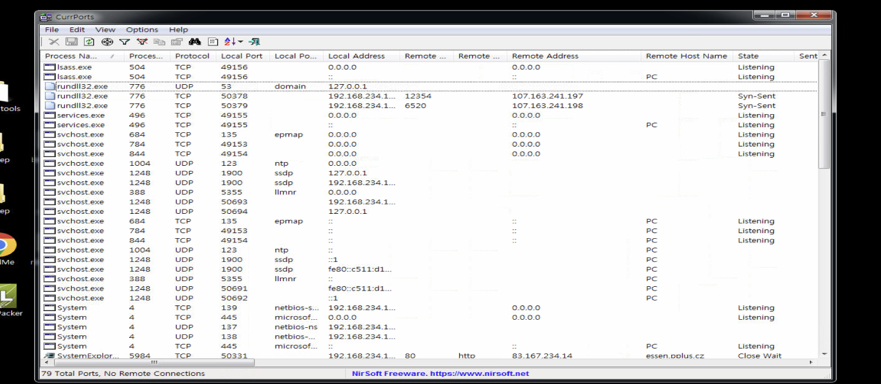
Task: Click the crossed-out funnel clear-filter icon
Action: point(142,42)
